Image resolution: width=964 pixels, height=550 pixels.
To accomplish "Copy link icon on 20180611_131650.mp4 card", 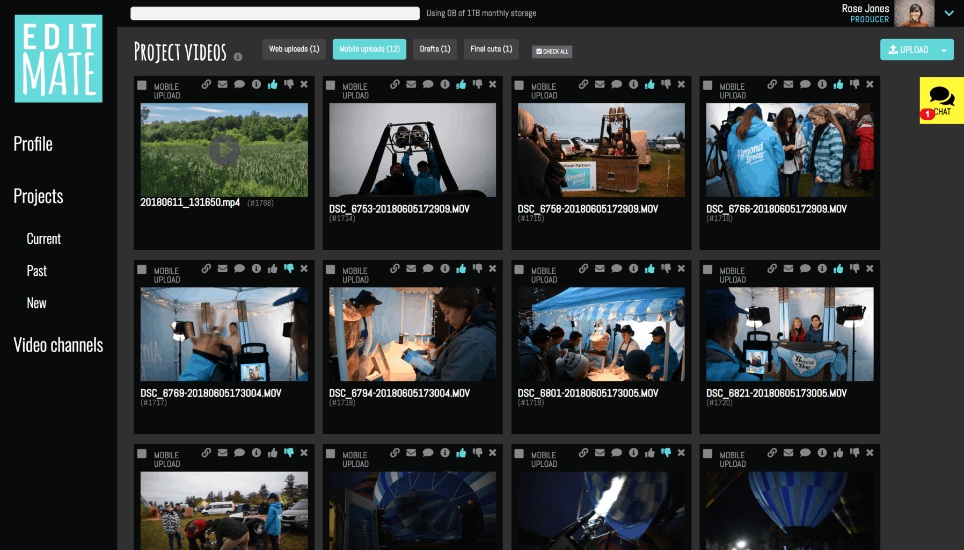I will (x=206, y=84).
